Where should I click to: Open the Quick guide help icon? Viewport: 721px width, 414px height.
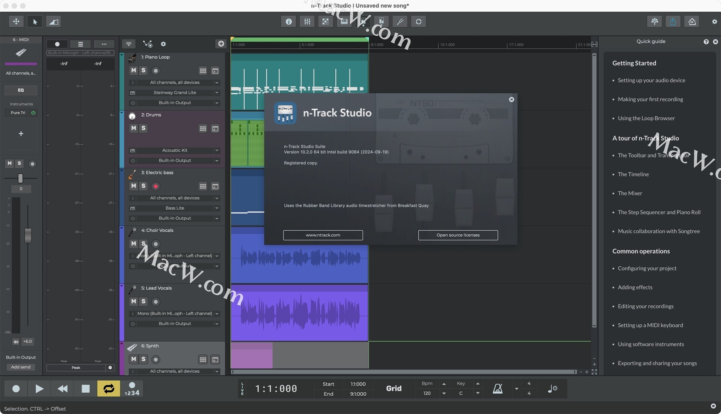point(706,42)
